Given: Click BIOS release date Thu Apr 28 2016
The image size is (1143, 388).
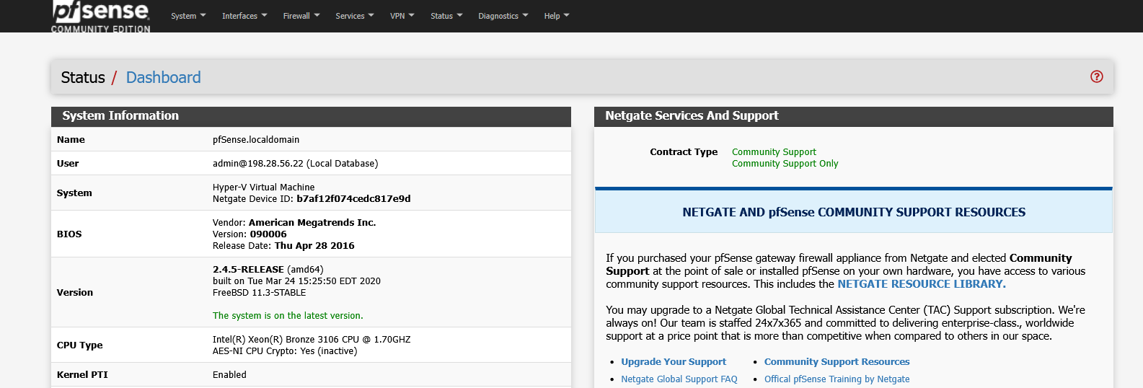Looking at the screenshot, I should coord(314,246).
